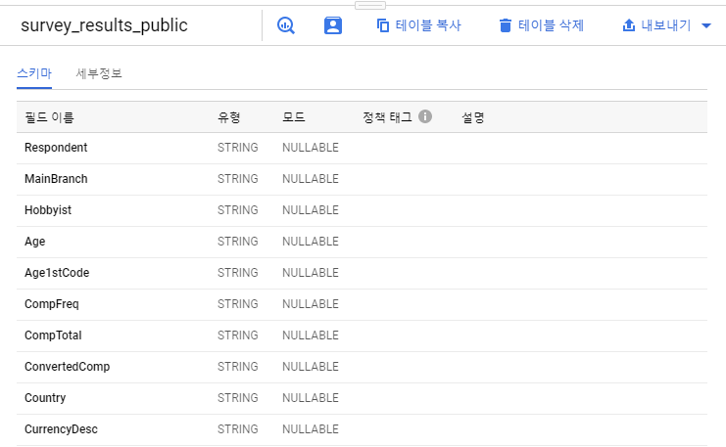Select the CompFreq field name
The width and height of the screenshot is (726, 447).
(x=51, y=304)
